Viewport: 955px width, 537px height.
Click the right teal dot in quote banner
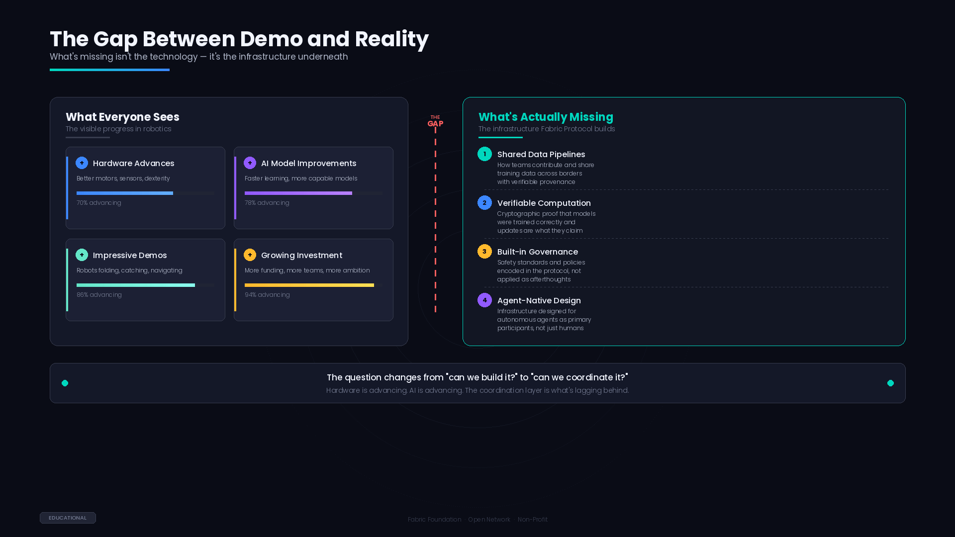pyautogui.click(x=890, y=383)
